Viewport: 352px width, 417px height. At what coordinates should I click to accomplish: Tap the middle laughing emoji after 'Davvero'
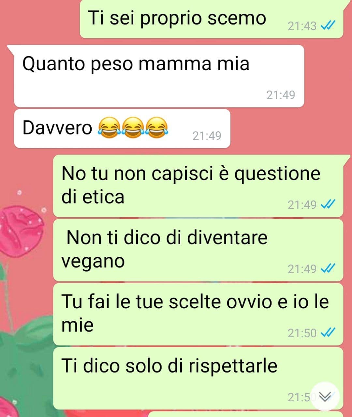(133, 128)
